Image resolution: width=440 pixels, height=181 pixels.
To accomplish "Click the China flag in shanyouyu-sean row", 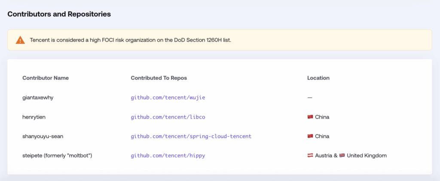I will point(310,136).
